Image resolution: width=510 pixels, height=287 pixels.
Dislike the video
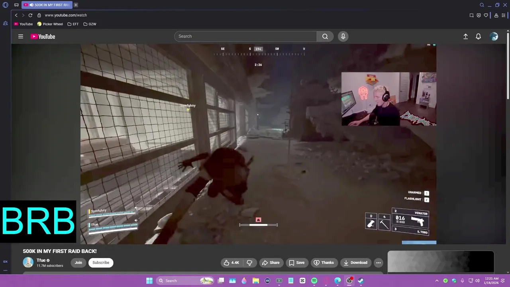pos(249,262)
